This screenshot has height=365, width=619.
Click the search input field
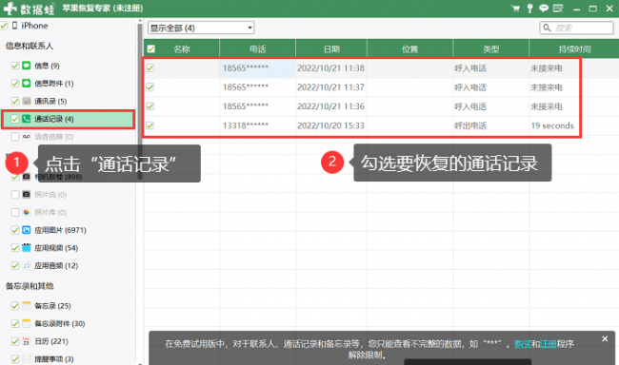point(576,28)
